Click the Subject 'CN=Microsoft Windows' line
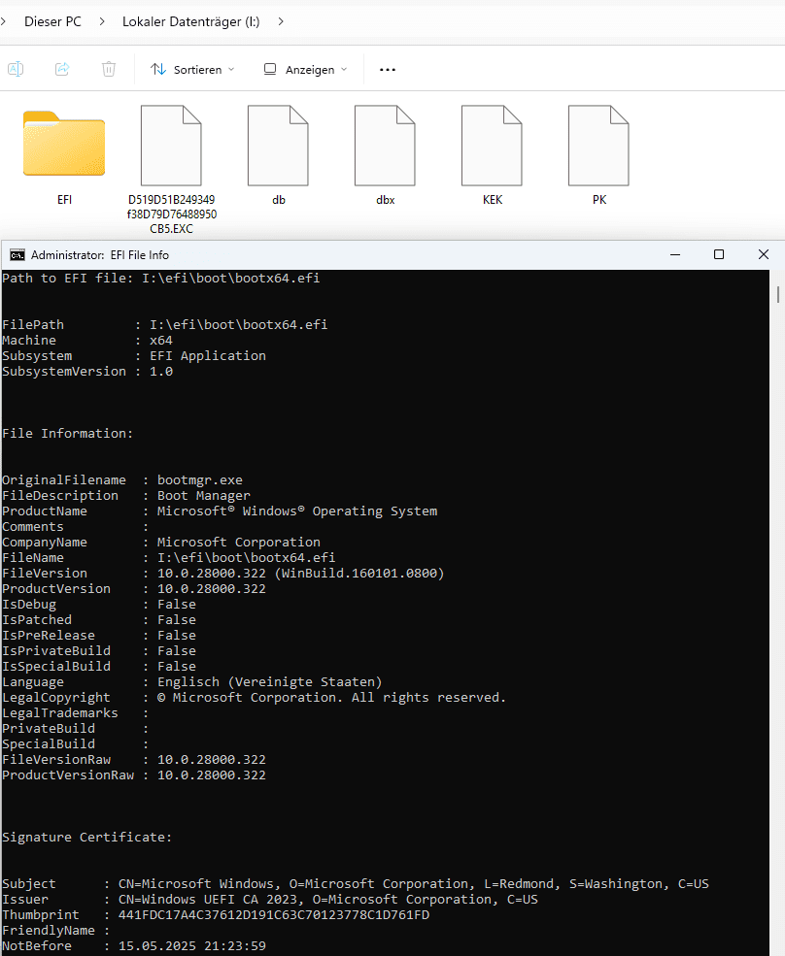 [x=356, y=883]
